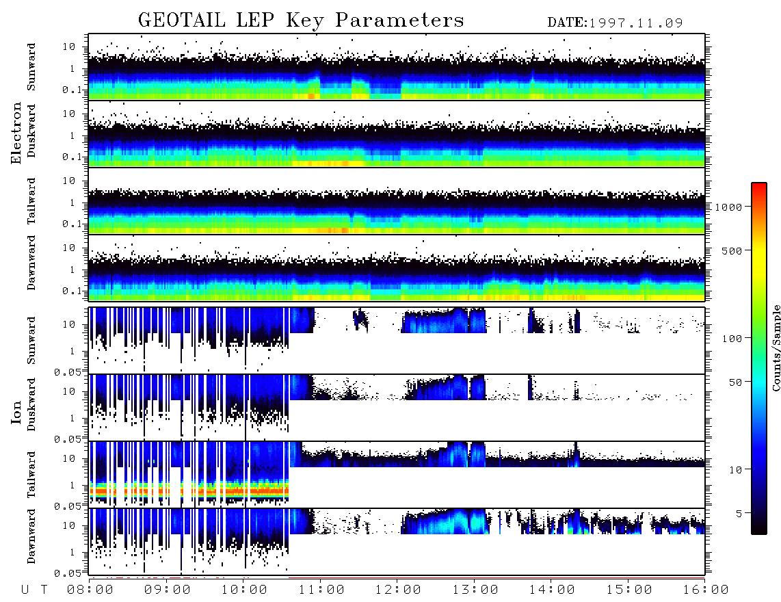Click the 08:00 time tick label
This screenshot has height=602, width=781.
[90, 590]
